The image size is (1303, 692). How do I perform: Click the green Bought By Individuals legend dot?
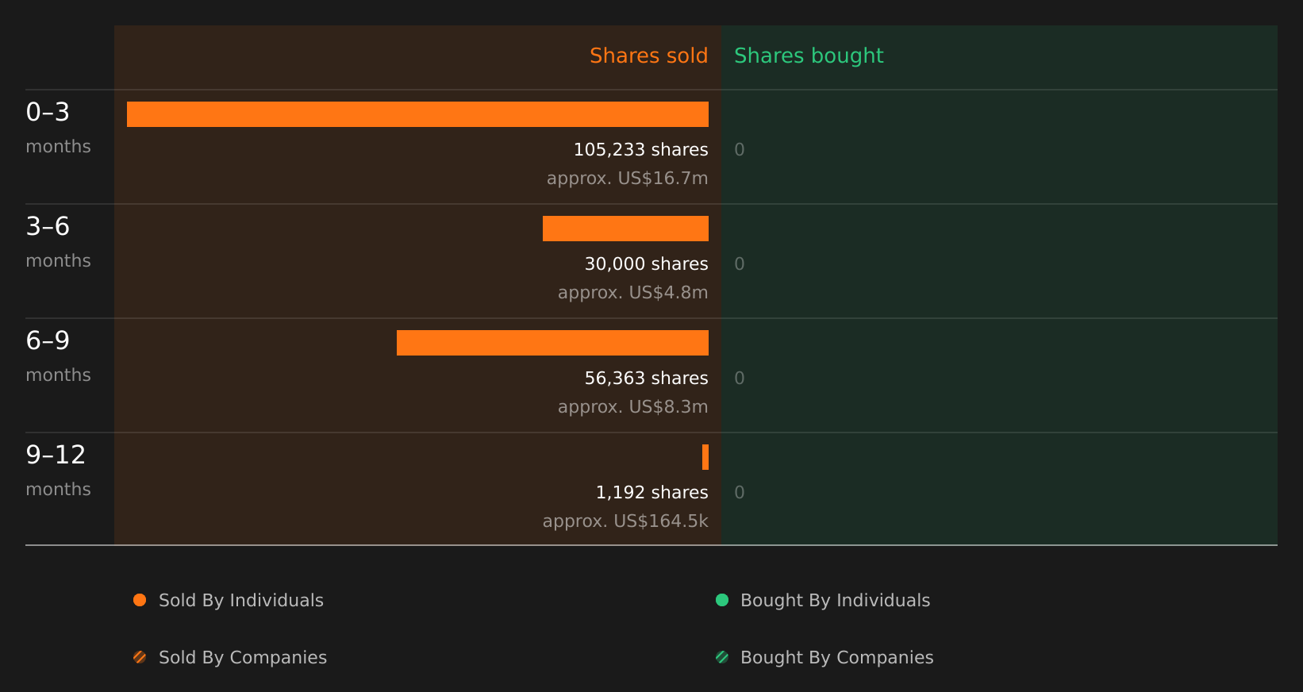(722, 600)
